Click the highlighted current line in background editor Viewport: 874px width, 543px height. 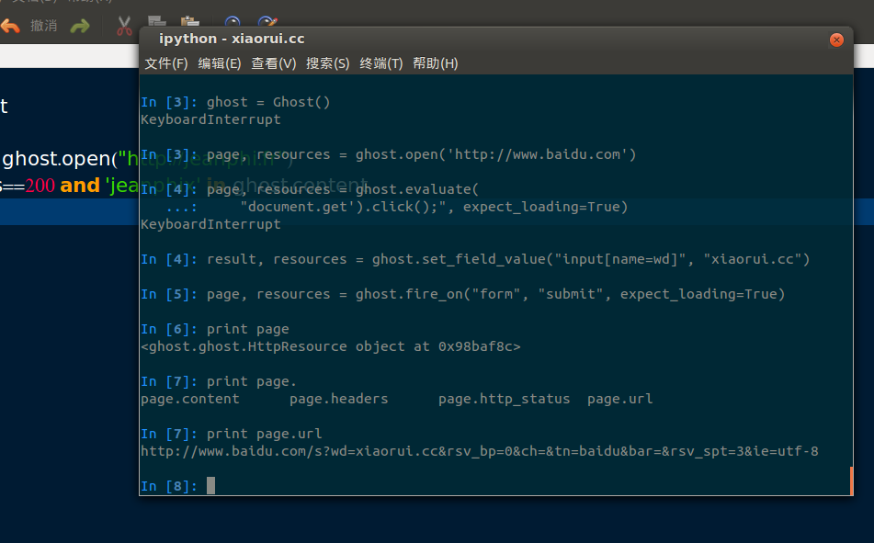[69, 212]
